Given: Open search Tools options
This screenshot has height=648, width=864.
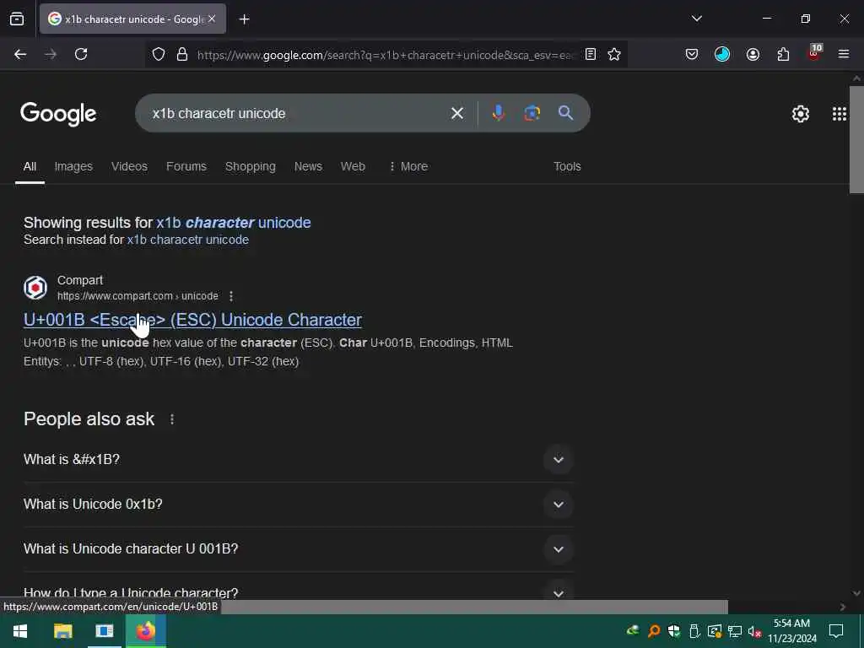Looking at the screenshot, I should click(567, 166).
